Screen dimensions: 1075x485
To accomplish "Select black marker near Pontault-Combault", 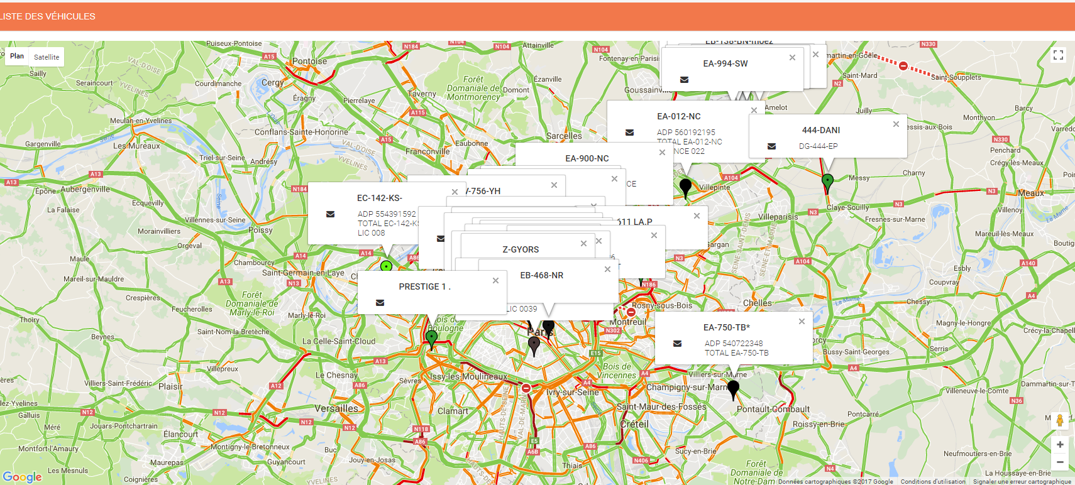I will pyautogui.click(x=733, y=389).
